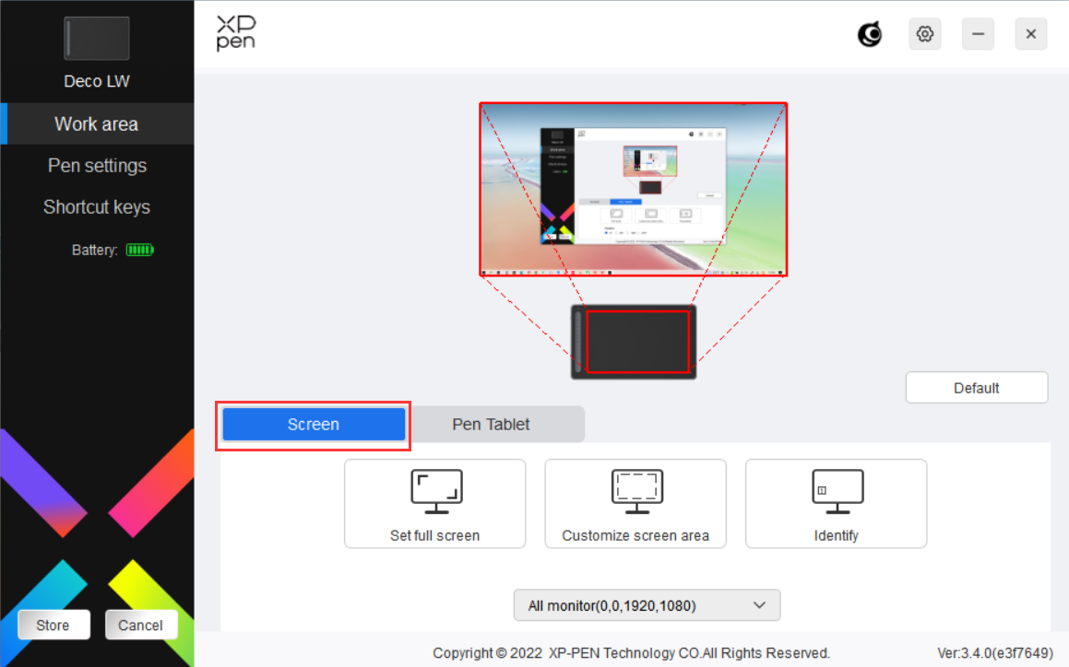This screenshot has height=667, width=1069.
Task: Click the Customize screen area icon
Action: (x=635, y=492)
